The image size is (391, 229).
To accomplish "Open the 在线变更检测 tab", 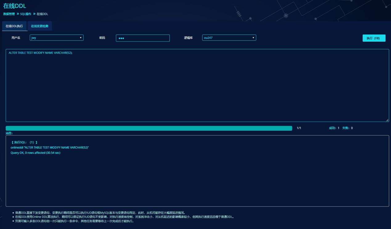I will point(40,26).
